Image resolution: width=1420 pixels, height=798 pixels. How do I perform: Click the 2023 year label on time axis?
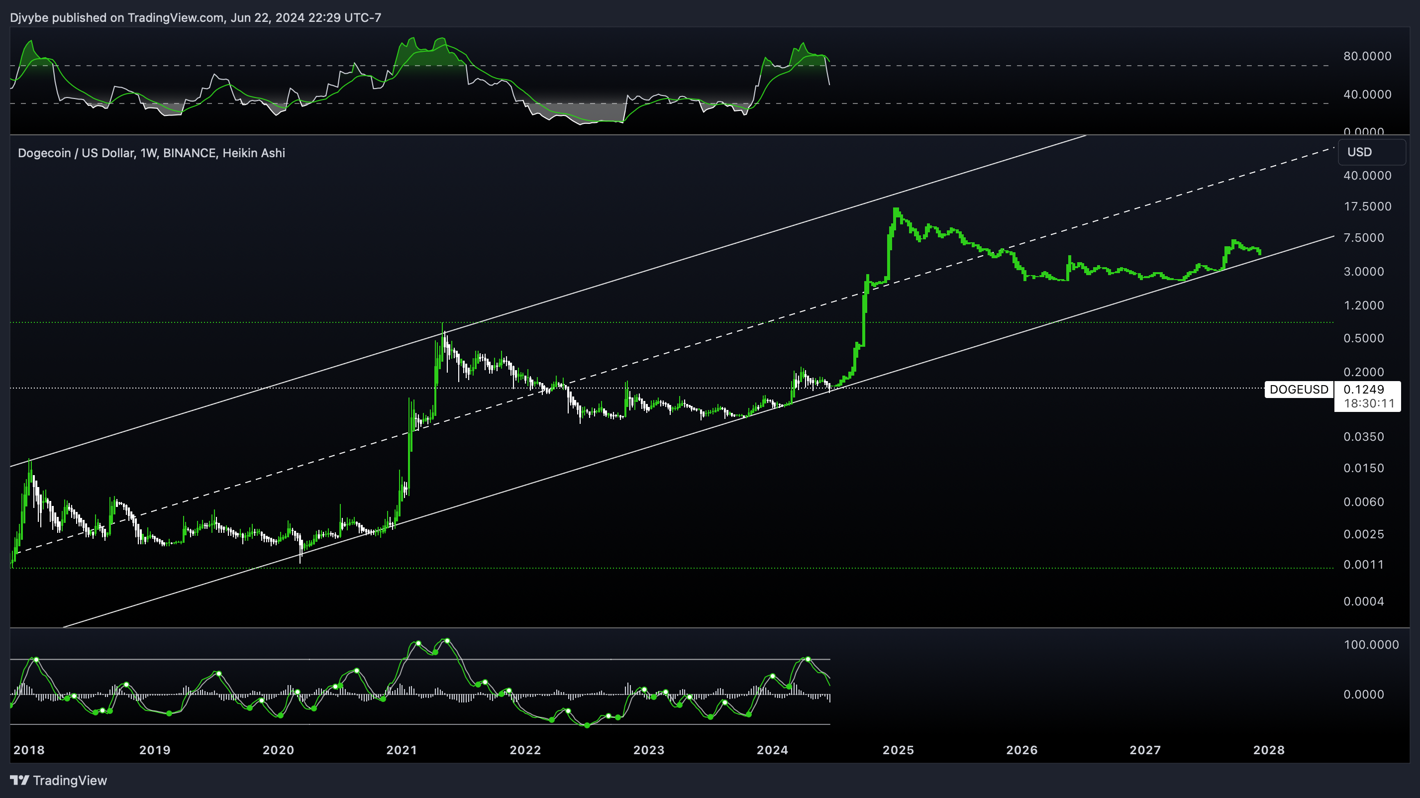(649, 750)
